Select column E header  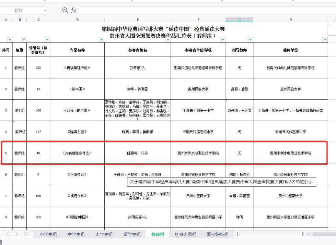pos(138,20)
